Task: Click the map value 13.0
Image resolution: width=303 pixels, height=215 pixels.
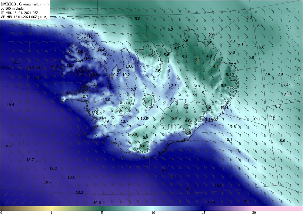Action: 106,99
